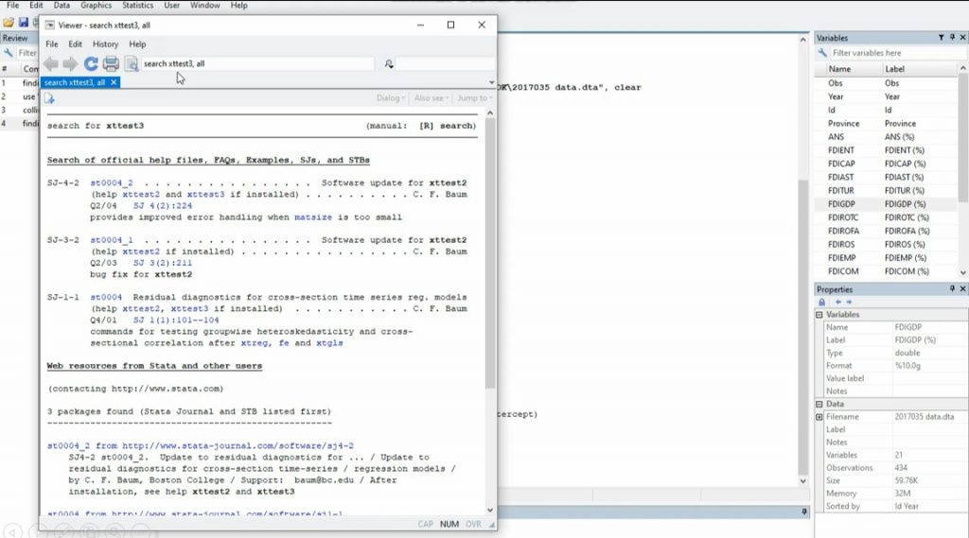Open the Jump to dropdown
Image resolution: width=969 pixels, height=538 pixels.
click(x=473, y=98)
